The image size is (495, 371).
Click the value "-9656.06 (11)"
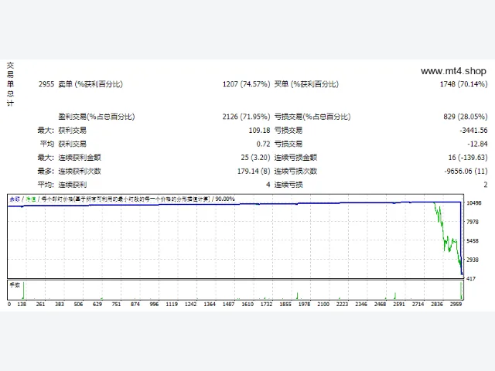[466, 172]
